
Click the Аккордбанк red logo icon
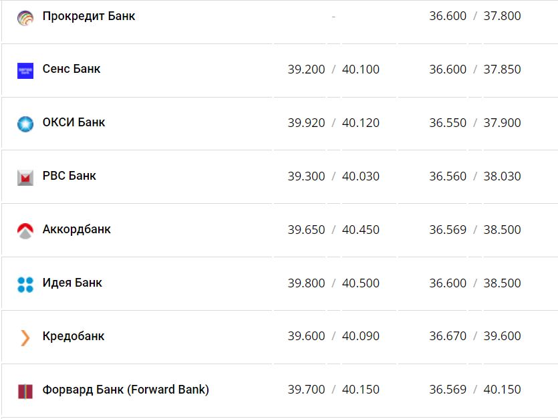tap(25, 231)
